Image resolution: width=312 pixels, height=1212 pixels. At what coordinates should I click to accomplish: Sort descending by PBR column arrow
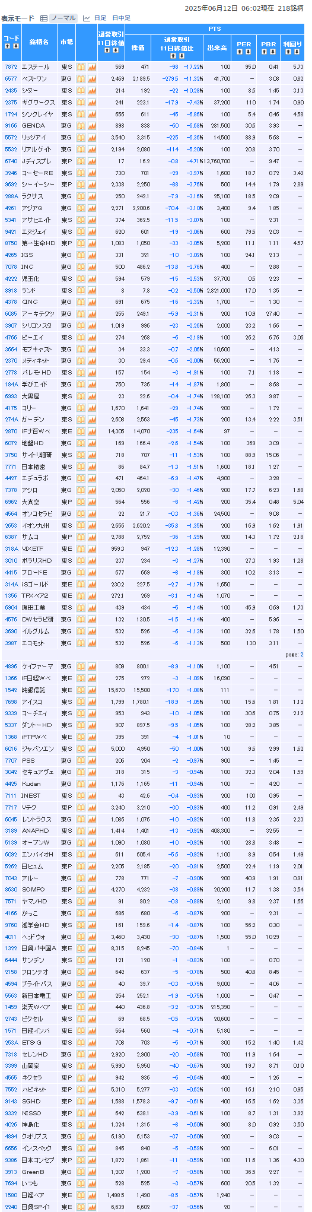pos(272,52)
